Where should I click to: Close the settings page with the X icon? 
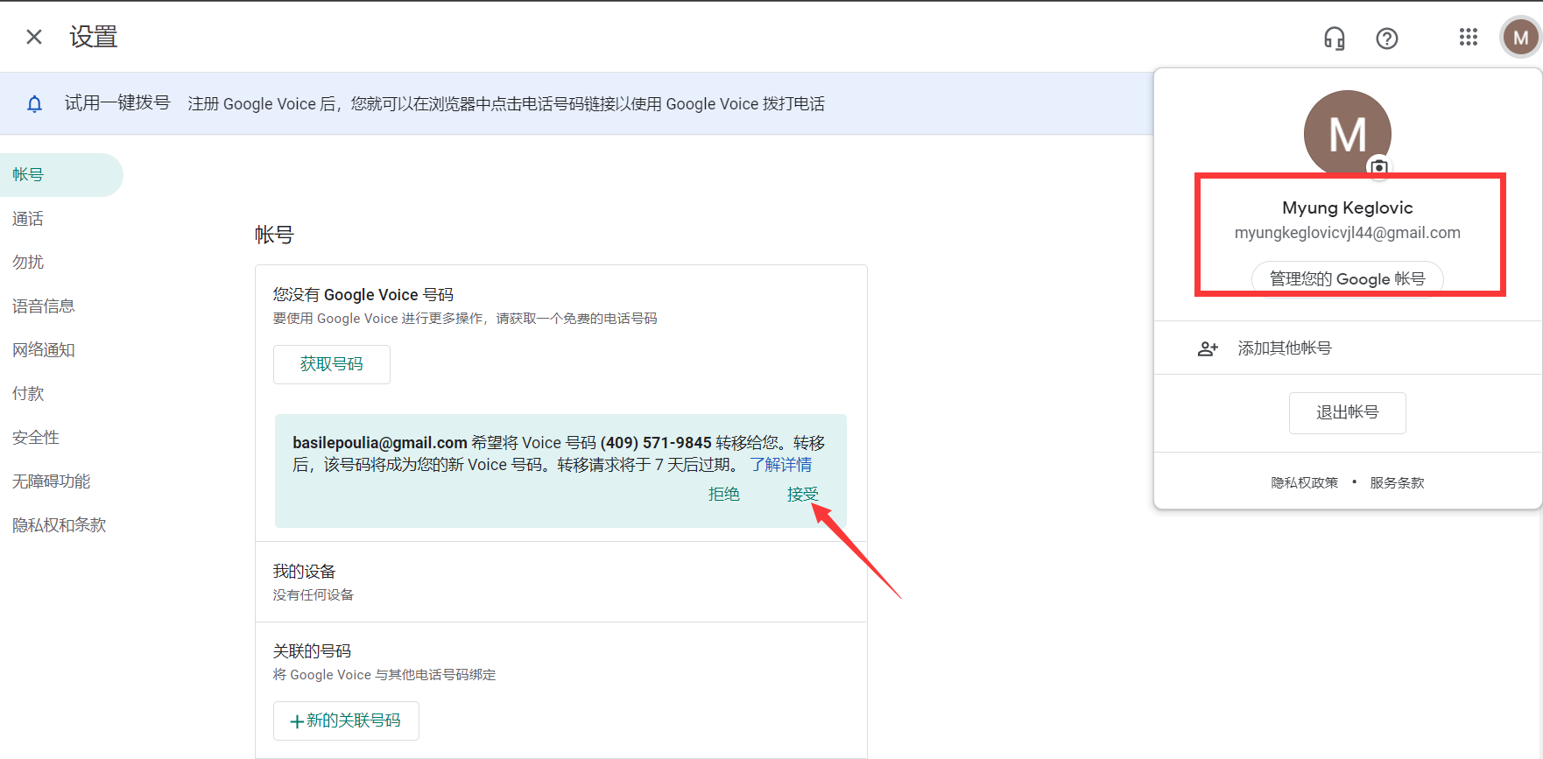tap(34, 37)
